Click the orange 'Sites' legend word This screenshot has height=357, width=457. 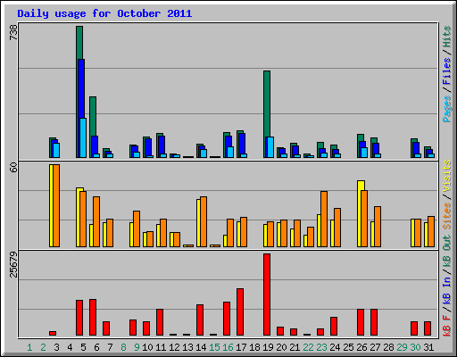tap(446, 216)
